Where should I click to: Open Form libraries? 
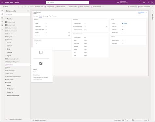60,7
